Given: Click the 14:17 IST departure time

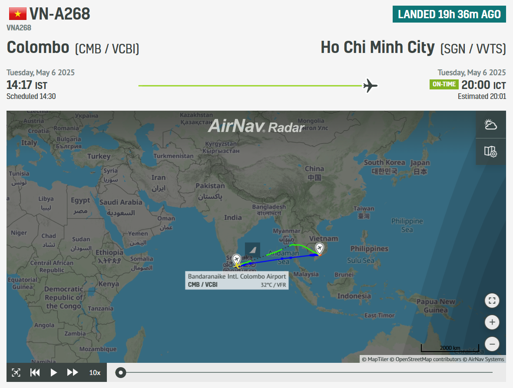Looking at the screenshot, I should [x=27, y=85].
